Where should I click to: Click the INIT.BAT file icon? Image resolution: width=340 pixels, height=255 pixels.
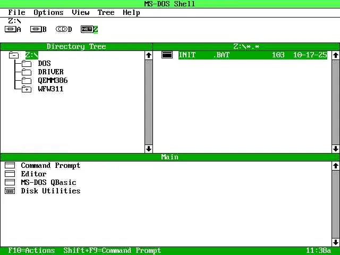pos(167,55)
